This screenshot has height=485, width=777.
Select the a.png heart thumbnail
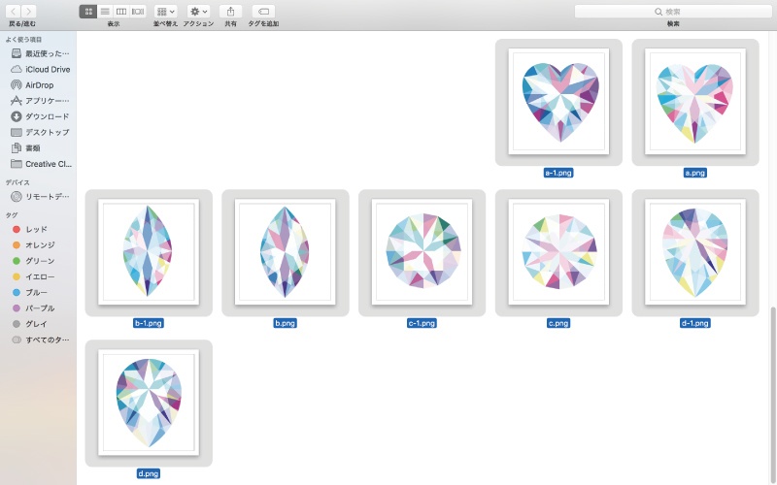[695, 102]
